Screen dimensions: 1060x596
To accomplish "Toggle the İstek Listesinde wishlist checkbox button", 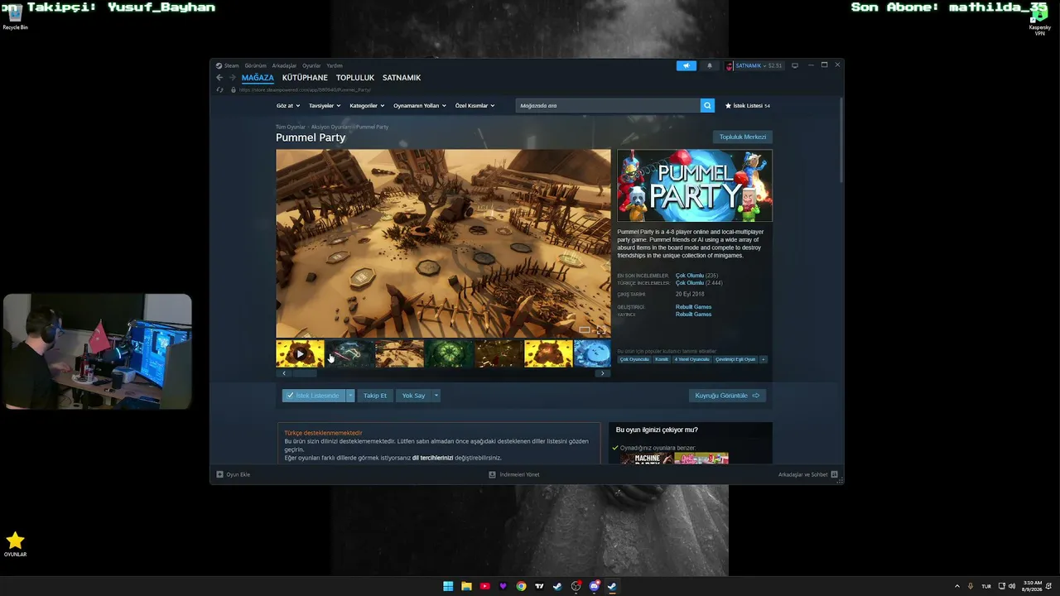I will 314,396.
